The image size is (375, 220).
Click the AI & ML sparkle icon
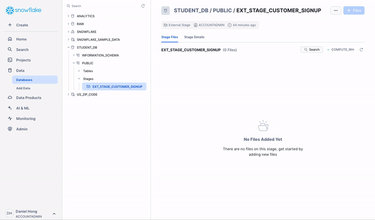click(x=10, y=108)
